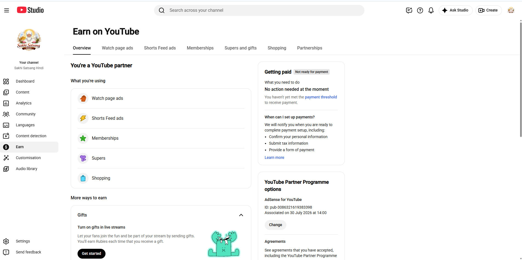Click the page vertical scrollbar
This screenshot has height=260, width=522.
tap(521, 79)
